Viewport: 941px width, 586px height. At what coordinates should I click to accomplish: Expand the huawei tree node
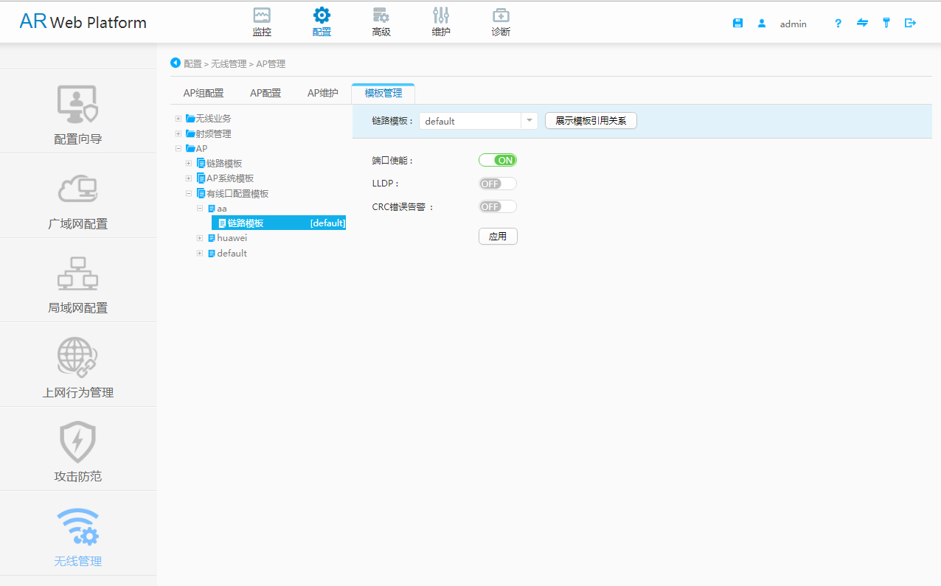[x=199, y=237]
